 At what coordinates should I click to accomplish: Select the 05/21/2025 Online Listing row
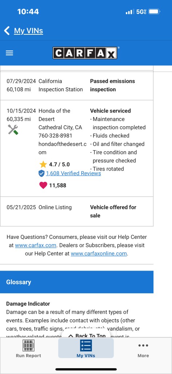[x=77, y=211]
